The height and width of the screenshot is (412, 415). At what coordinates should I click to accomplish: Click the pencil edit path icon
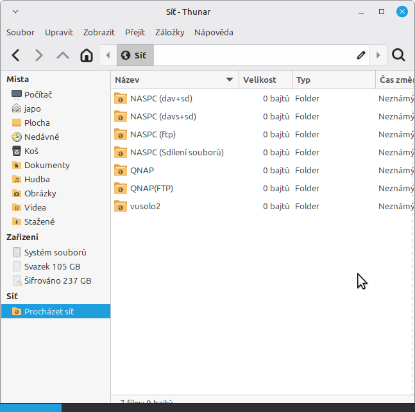pos(361,55)
